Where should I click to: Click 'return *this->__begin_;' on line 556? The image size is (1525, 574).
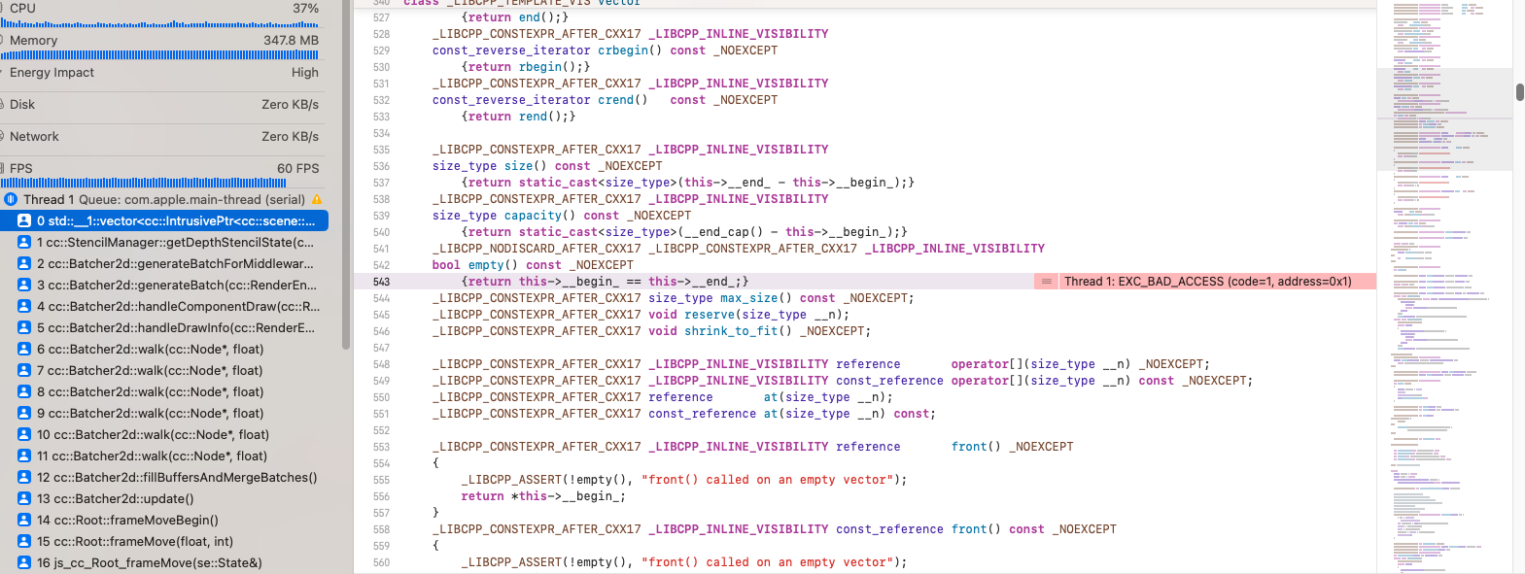[x=543, y=496]
